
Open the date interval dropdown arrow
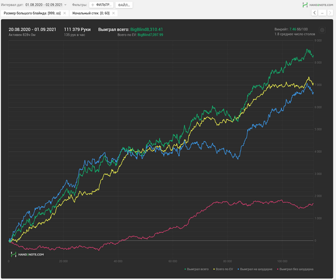point(65,5)
